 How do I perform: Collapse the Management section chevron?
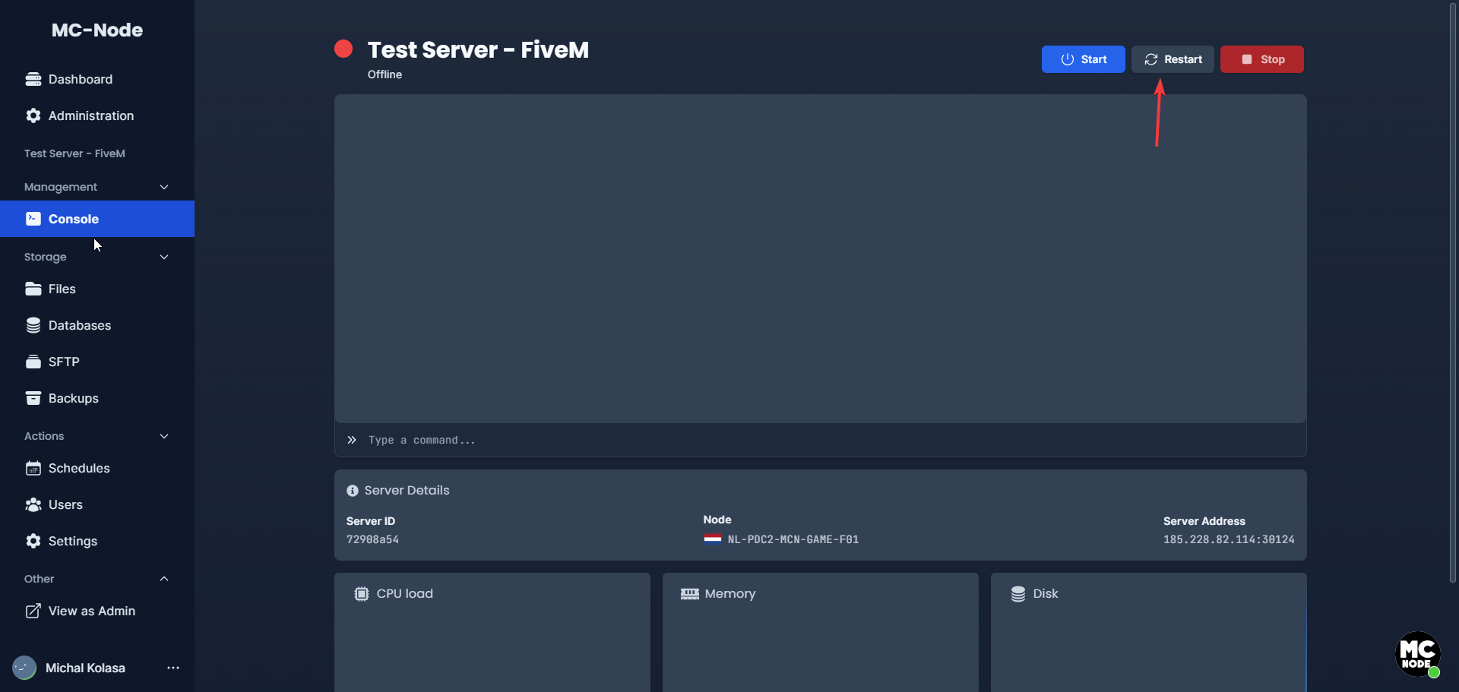(164, 187)
